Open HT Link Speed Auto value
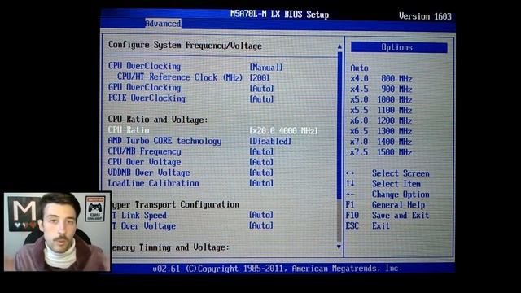 (x=261, y=215)
